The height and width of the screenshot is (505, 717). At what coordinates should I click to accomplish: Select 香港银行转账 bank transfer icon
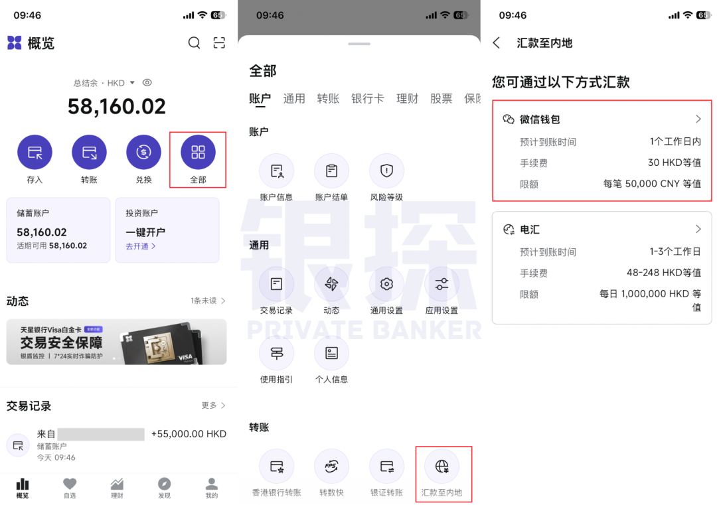click(277, 466)
